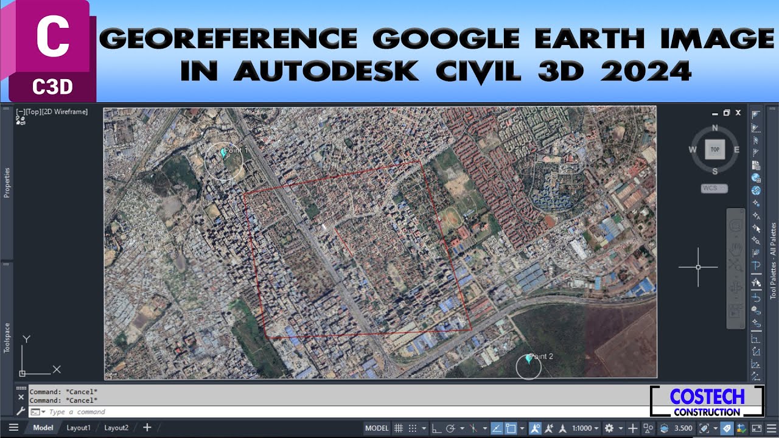Toggle annotation visibility in the status bar
The image size is (779, 438).
pyautogui.click(x=534, y=428)
